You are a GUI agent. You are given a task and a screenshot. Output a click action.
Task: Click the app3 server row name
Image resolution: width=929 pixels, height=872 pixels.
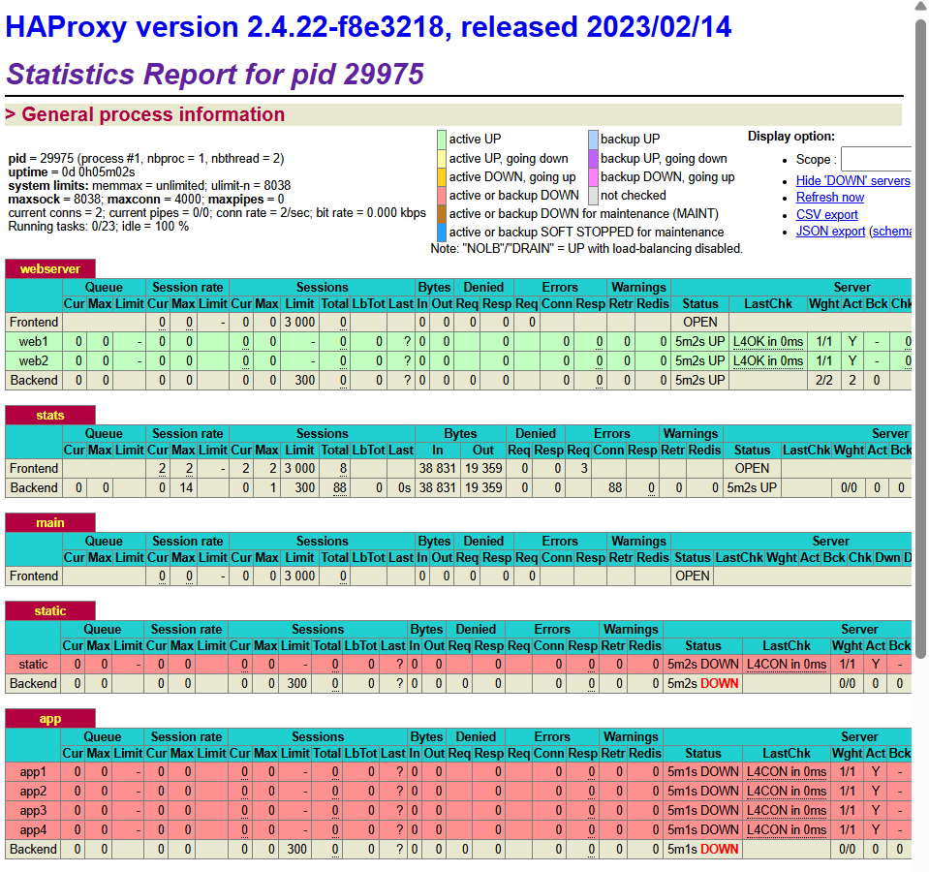coord(33,810)
